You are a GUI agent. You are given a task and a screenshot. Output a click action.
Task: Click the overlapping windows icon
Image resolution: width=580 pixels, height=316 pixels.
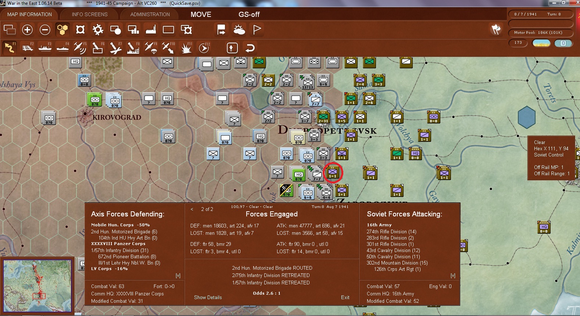pyautogui.click(x=10, y=29)
